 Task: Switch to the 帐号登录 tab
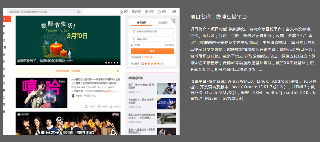pyautogui.click(x=142, y=22)
